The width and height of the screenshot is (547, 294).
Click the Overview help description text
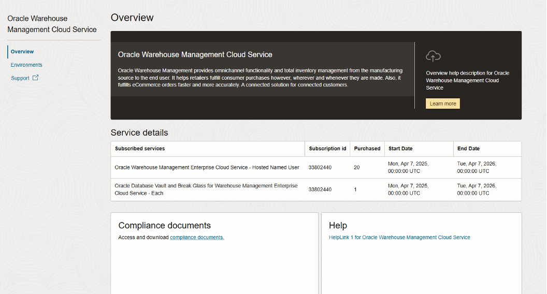(467, 81)
